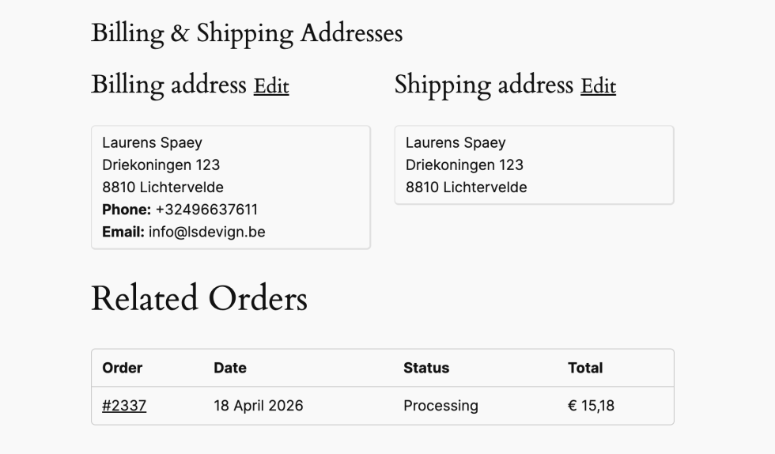Click 8810 Lichtervelde in the shipping box
775x454 pixels.
coord(467,187)
